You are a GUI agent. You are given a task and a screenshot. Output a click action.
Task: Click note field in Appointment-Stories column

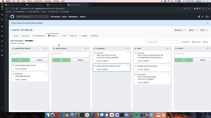tap(30, 55)
